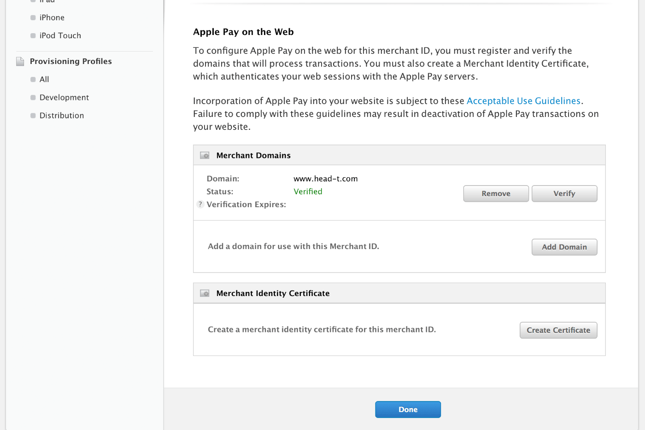Open the iPod Touch devices list
The height and width of the screenshot is (430, 645).
(x=60, y=35)
